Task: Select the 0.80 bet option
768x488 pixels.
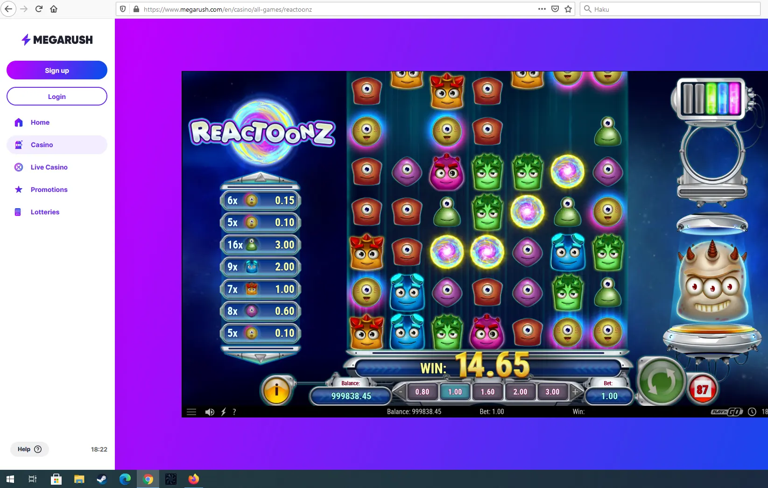Action: click(422, 392)
